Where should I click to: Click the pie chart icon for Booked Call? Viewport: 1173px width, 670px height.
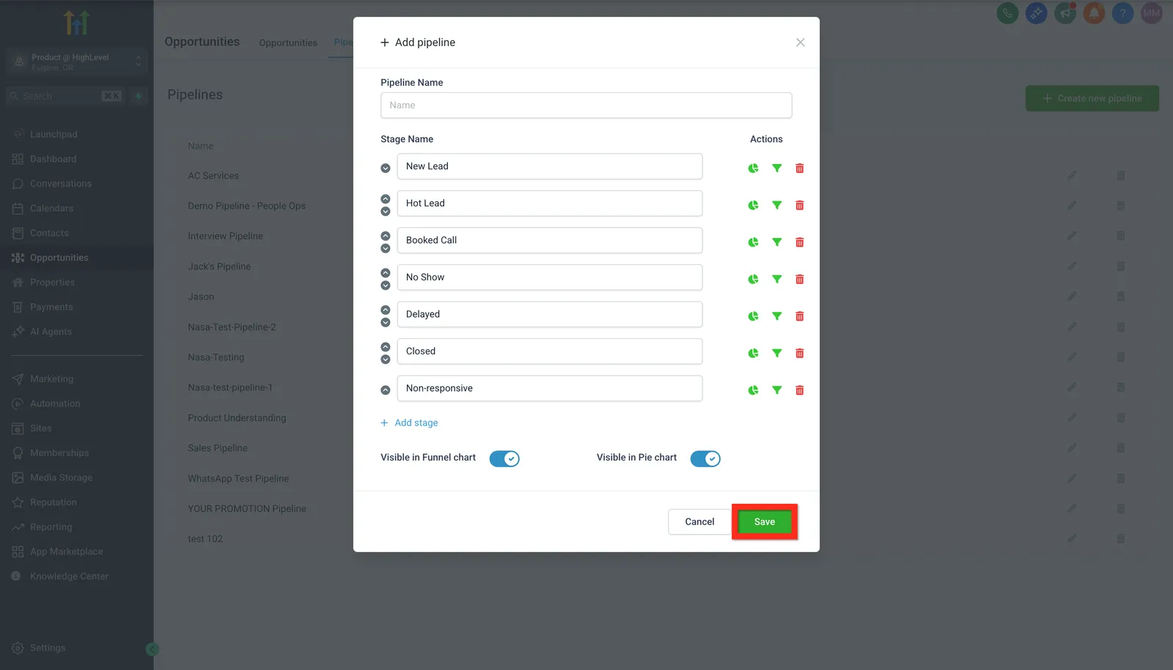tap(753, 242)
